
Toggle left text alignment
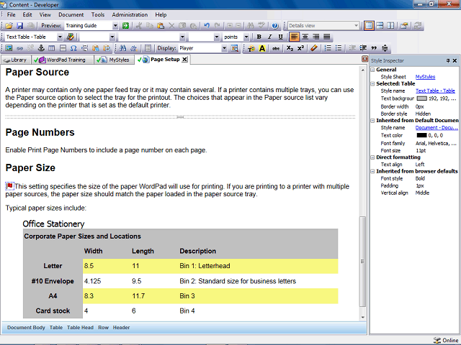(295, 37)
